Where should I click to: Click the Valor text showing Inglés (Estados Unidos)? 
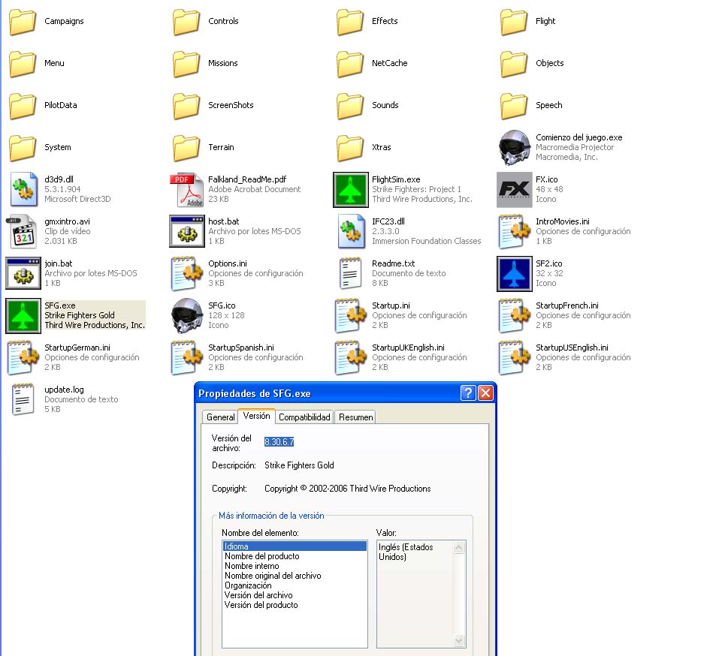tap(406, 552)
